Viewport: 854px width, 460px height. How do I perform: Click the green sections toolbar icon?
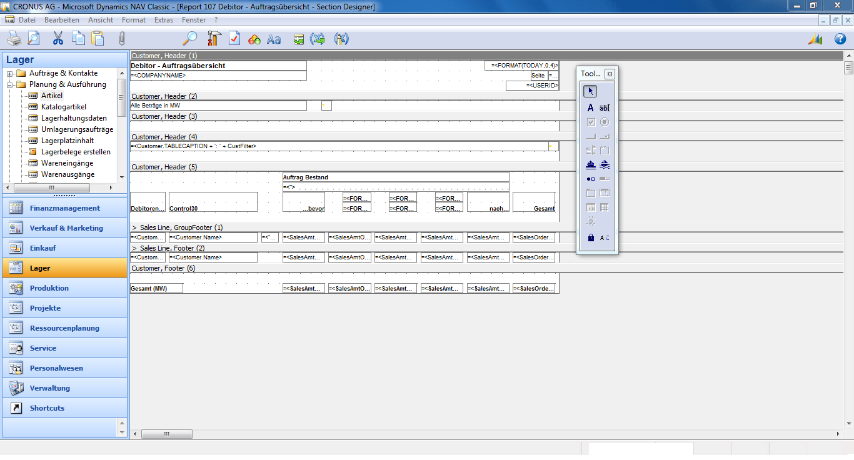tap(299, 39)
